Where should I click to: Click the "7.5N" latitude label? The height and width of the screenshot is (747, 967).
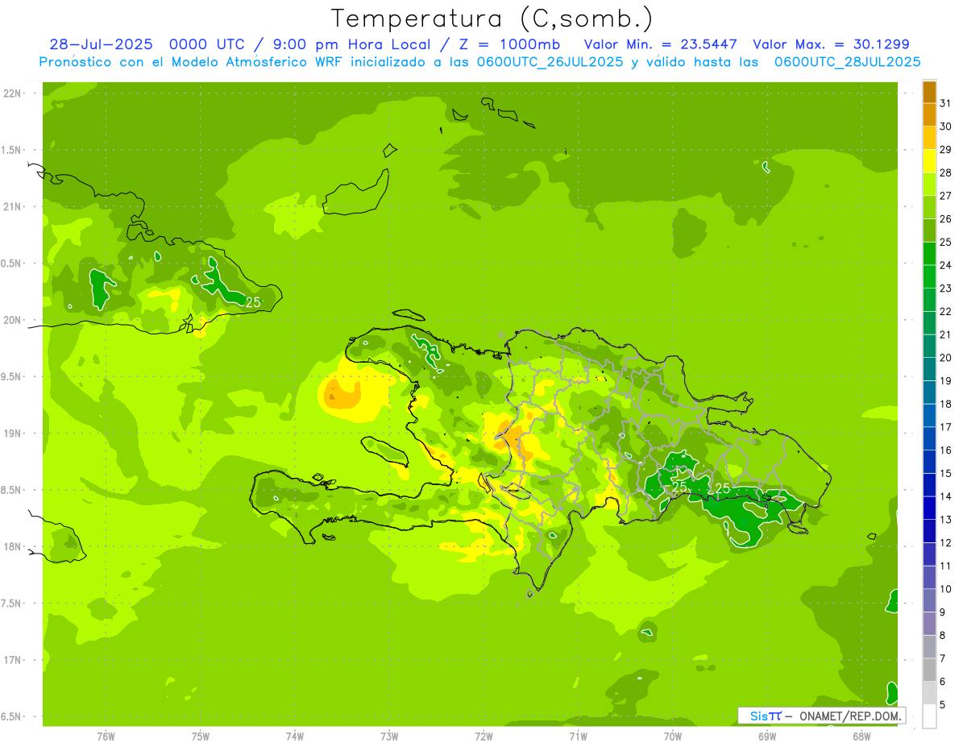[x=12, y=603]
